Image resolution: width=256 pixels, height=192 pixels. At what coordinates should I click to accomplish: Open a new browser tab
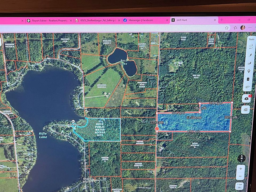[222, 20]
